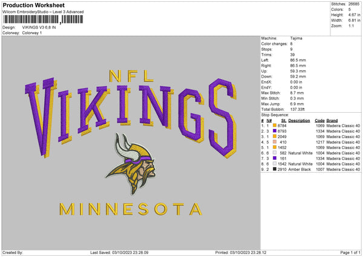Screen dimensions: 363x257
Task: Click the 'Page 1 of 1' footer
Action: coord(350,252)
